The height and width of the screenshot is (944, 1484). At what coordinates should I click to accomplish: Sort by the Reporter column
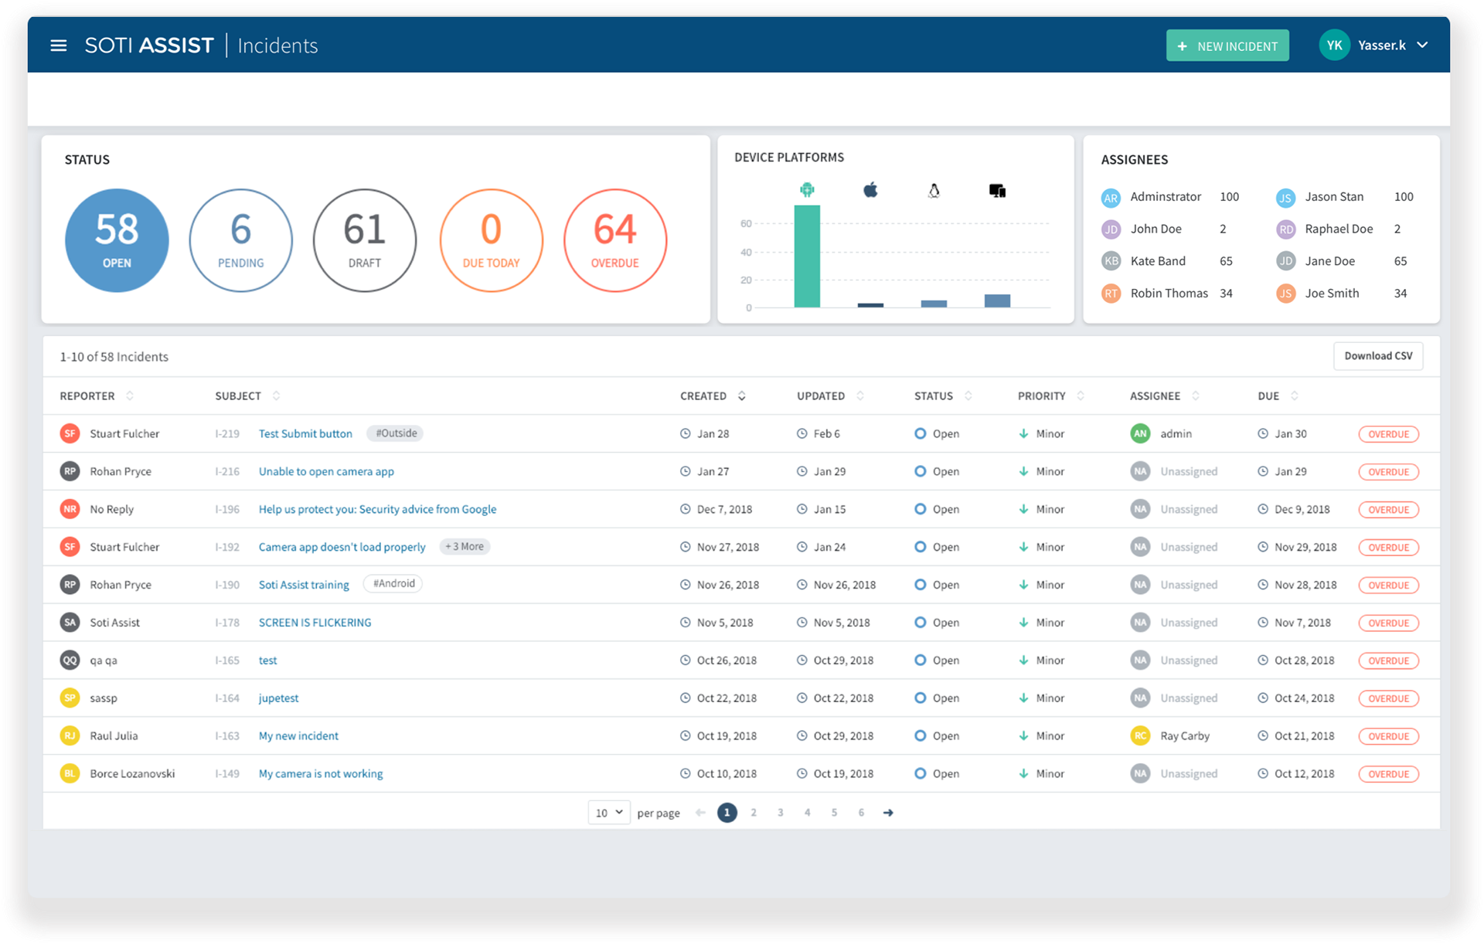pyautogui.click(x=97, y=396)
